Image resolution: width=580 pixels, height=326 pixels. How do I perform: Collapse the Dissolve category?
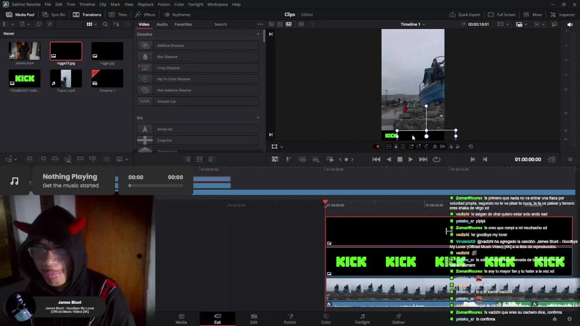coord(258,34)
